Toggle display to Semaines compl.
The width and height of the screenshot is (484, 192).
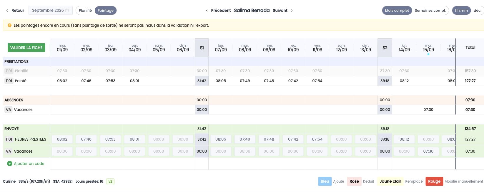430,11
